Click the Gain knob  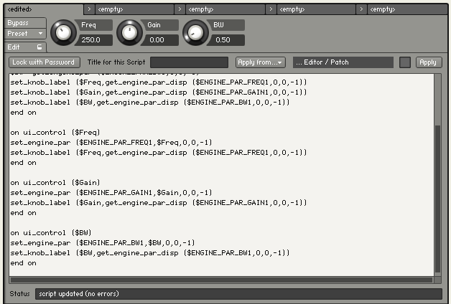point(130,32)
